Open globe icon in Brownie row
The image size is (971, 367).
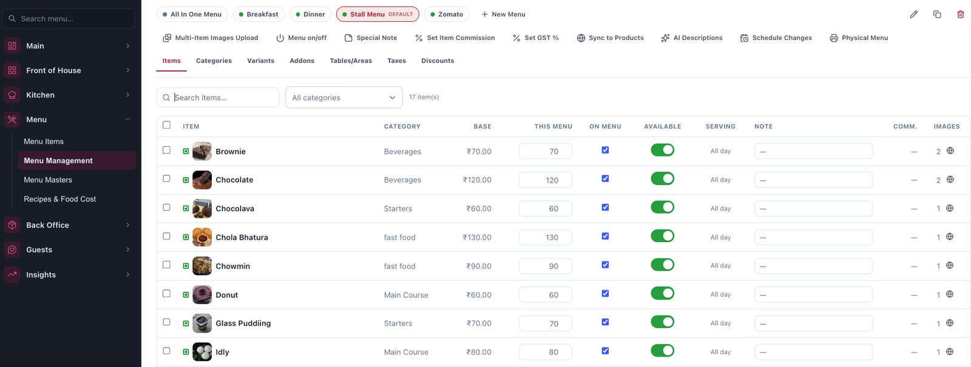click(950, 150)
